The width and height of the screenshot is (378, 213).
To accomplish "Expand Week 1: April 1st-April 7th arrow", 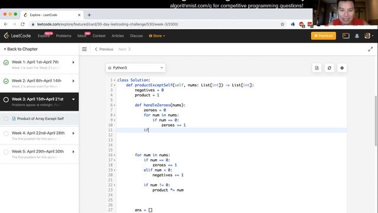I will 73,62.
